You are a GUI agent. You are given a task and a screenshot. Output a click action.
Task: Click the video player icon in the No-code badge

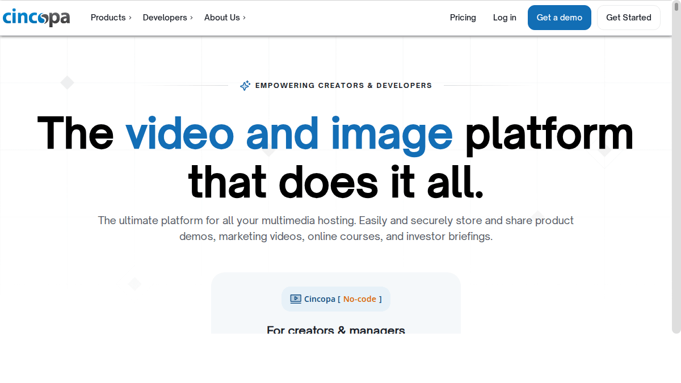[x=296, y=299]
